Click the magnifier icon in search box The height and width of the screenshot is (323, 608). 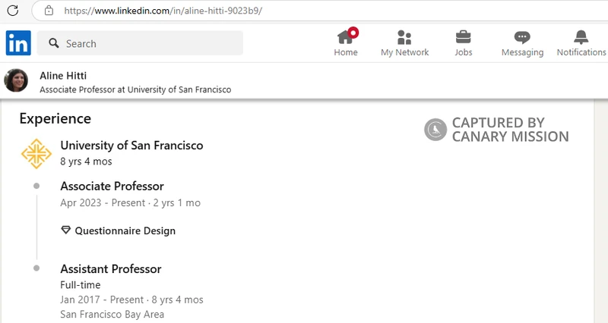[x=54, y=44]
